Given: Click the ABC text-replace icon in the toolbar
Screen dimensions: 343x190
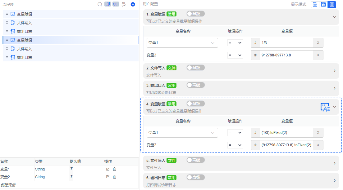Looking at the screenshot, I should tap(123, 4).
